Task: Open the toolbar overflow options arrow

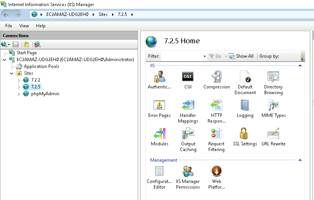Action: [x=302, y=59]
